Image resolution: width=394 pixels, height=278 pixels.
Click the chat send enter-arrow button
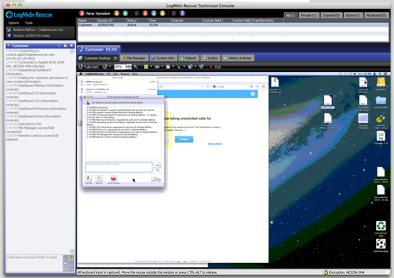pyautogui.click(x=65, y=263)
